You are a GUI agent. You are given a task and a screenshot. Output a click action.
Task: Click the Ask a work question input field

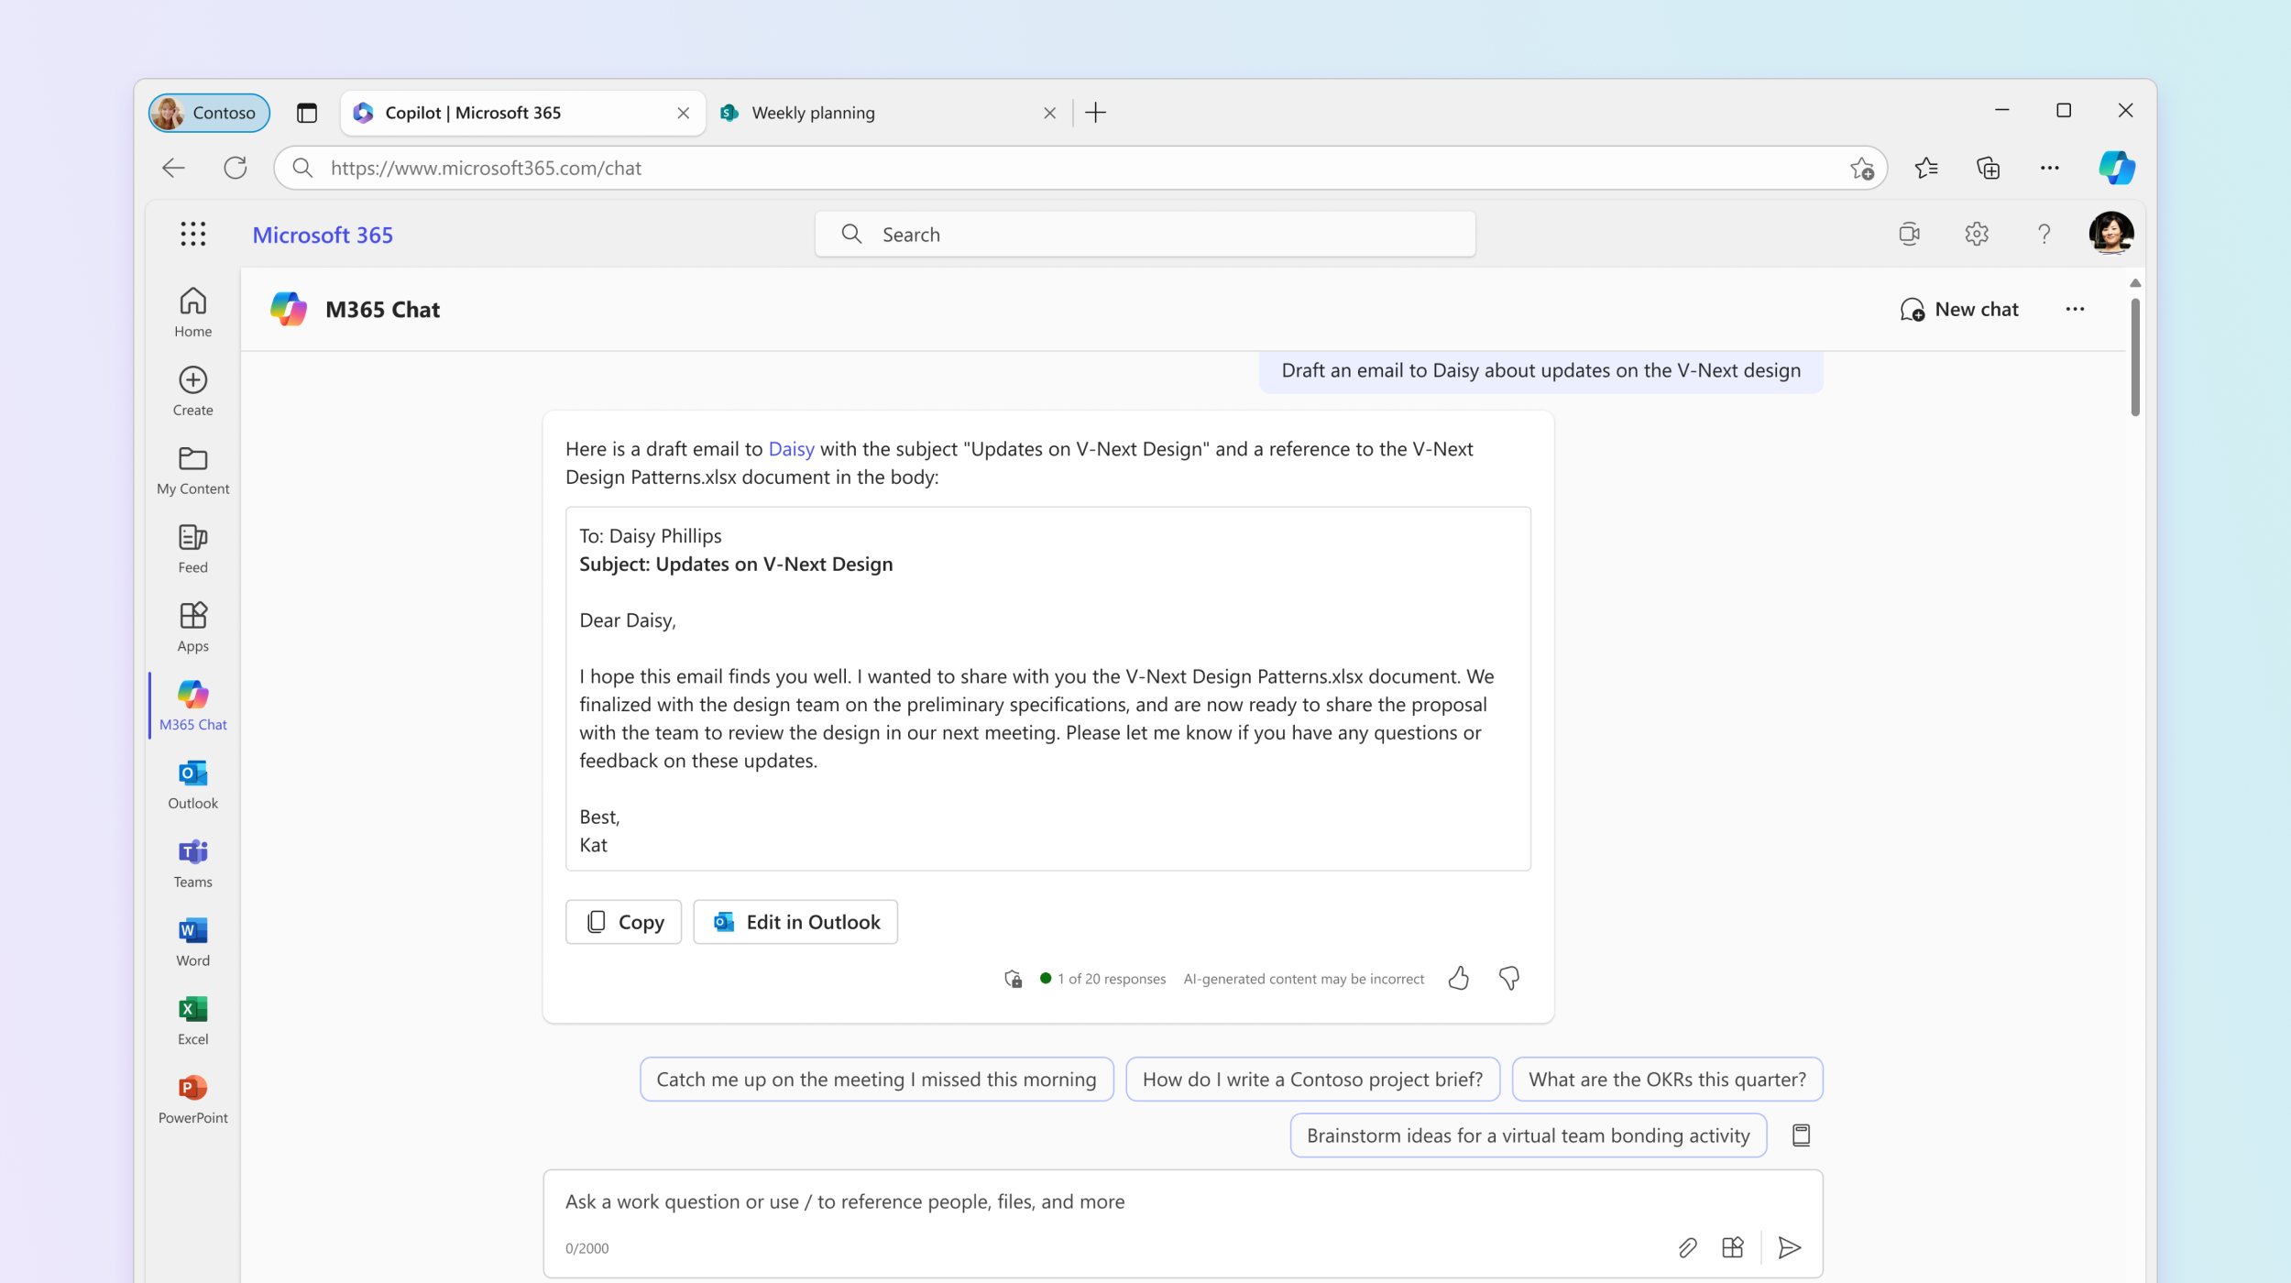(x=1181, y=1201)
